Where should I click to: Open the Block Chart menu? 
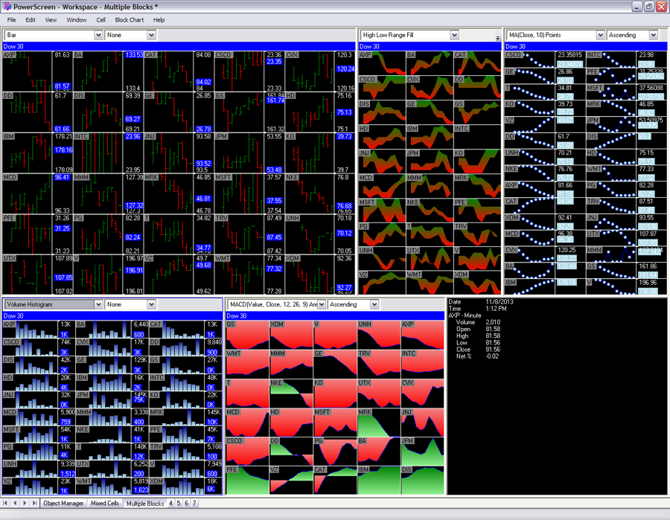coord(130,20)
